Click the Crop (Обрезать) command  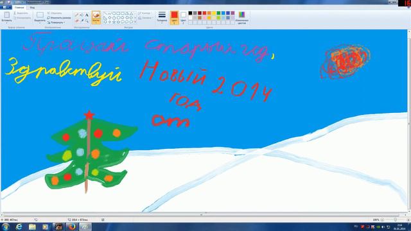click(x=55, y=13)
